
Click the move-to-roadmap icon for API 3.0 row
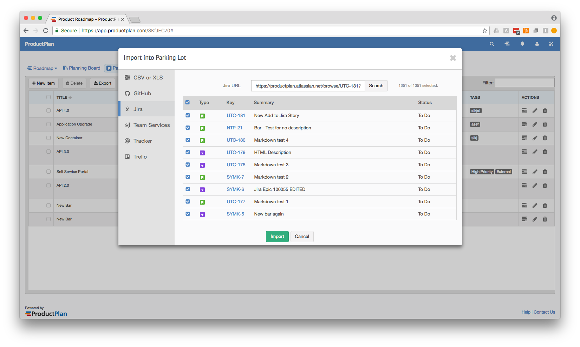pos(524,152)
